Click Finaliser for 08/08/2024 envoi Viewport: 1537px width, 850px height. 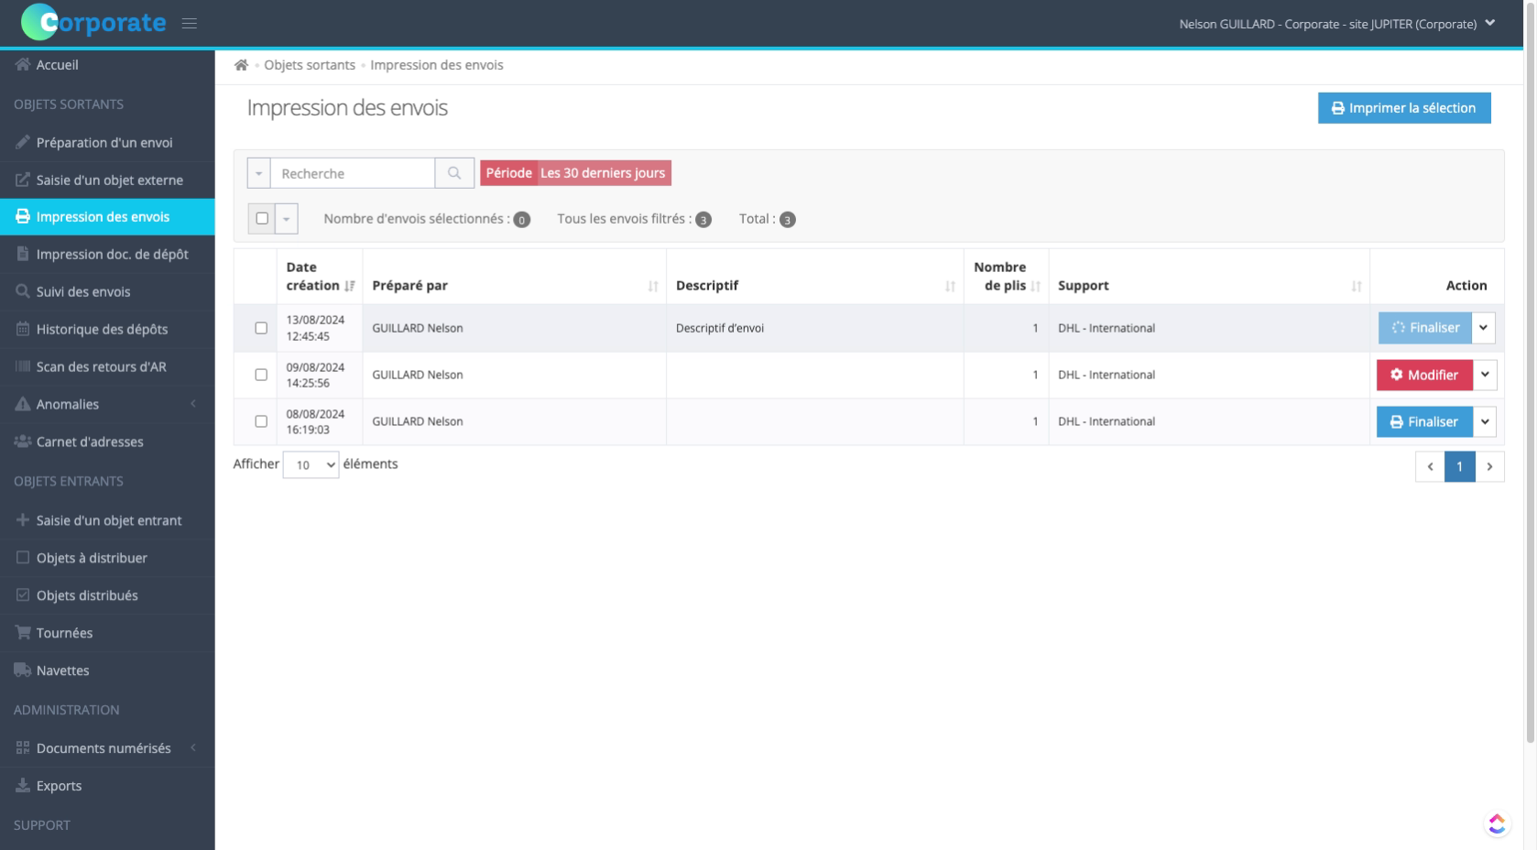coord(1424,421)
